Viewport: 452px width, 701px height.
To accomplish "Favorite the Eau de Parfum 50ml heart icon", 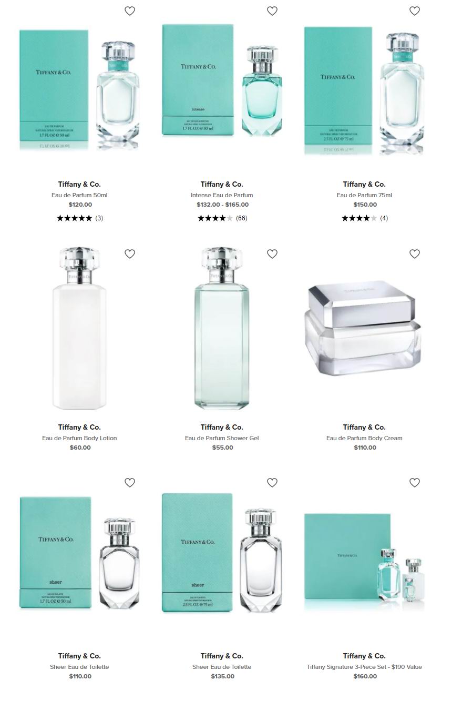I will (130, 11).
